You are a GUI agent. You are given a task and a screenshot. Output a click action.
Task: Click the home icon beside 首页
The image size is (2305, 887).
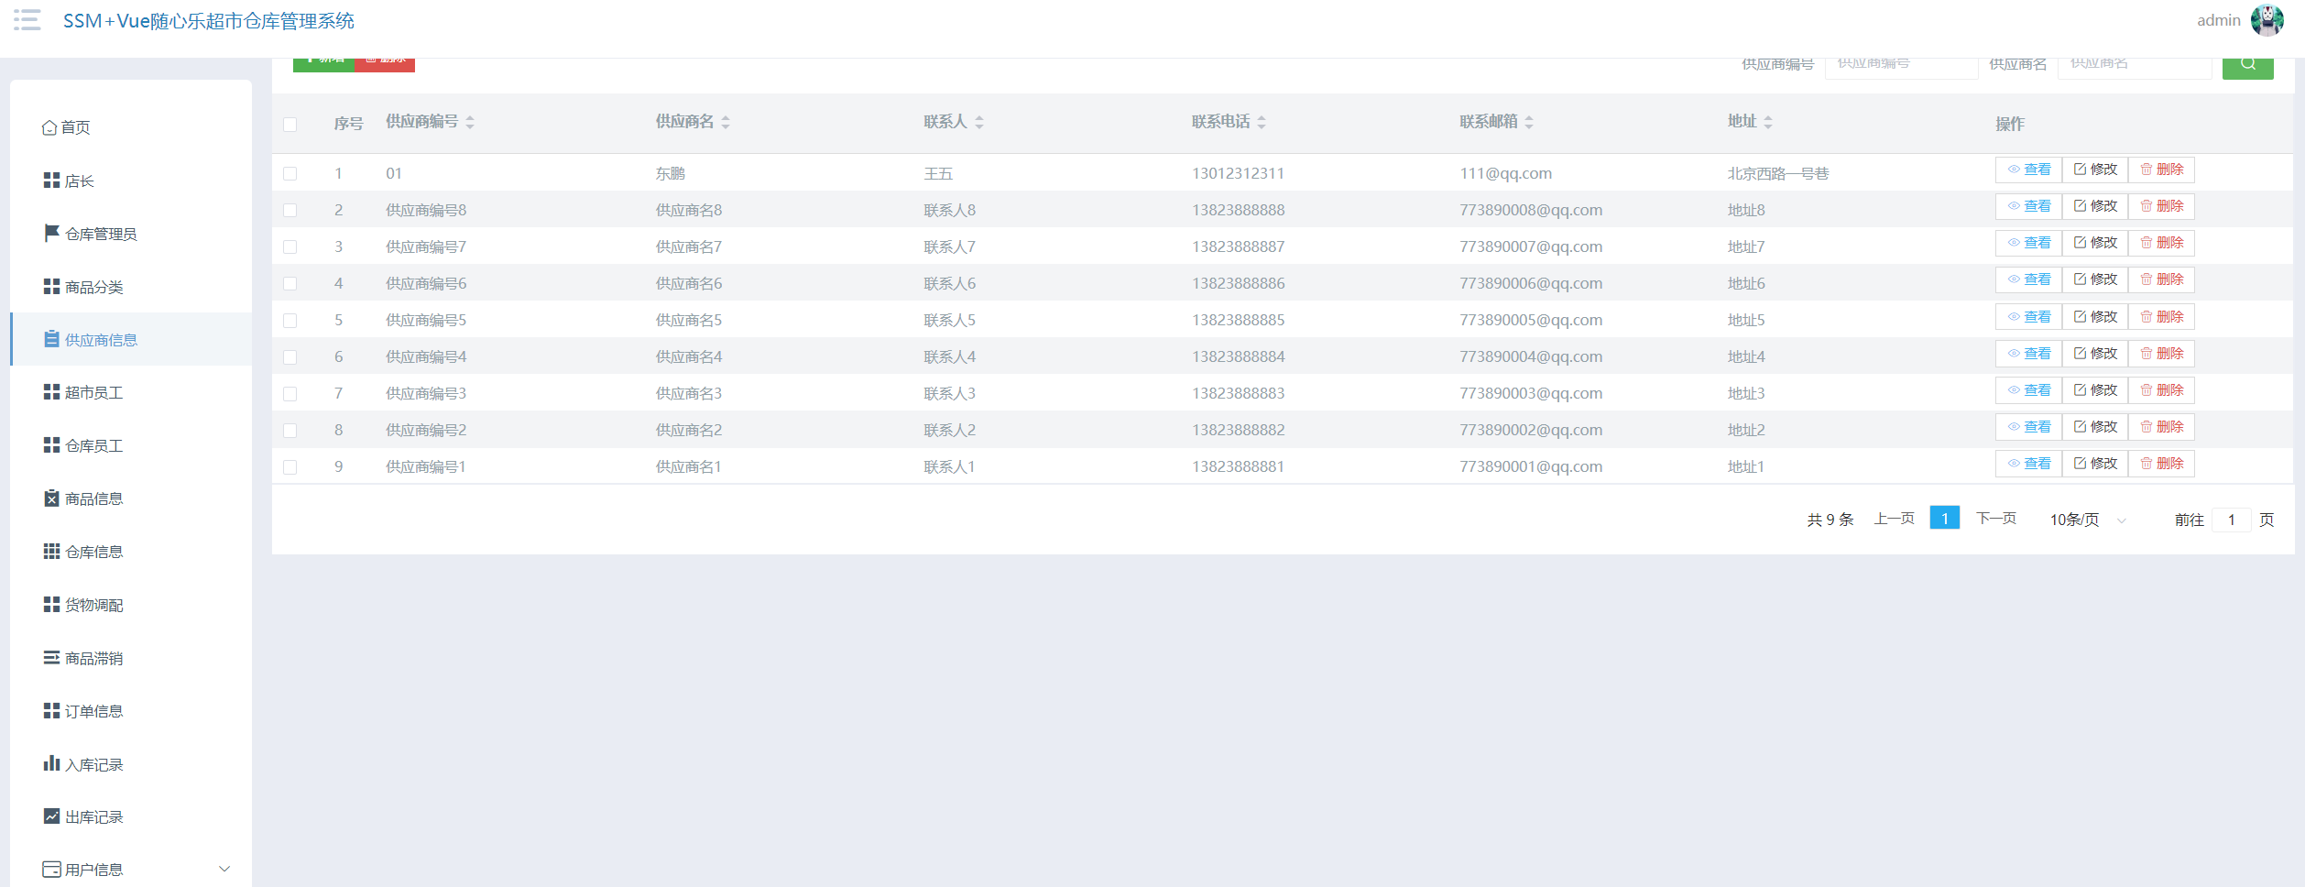click(x=49, y=127)
